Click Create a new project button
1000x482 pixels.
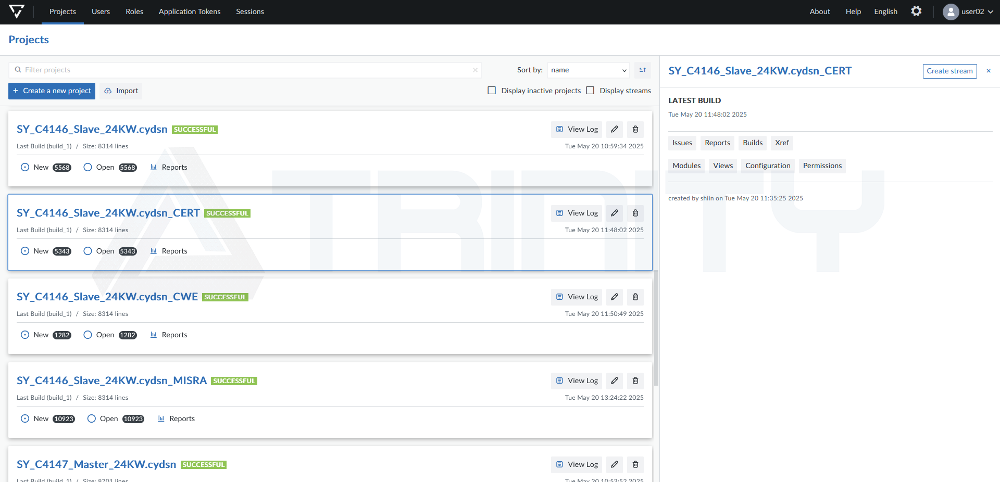tap(52, 91)
